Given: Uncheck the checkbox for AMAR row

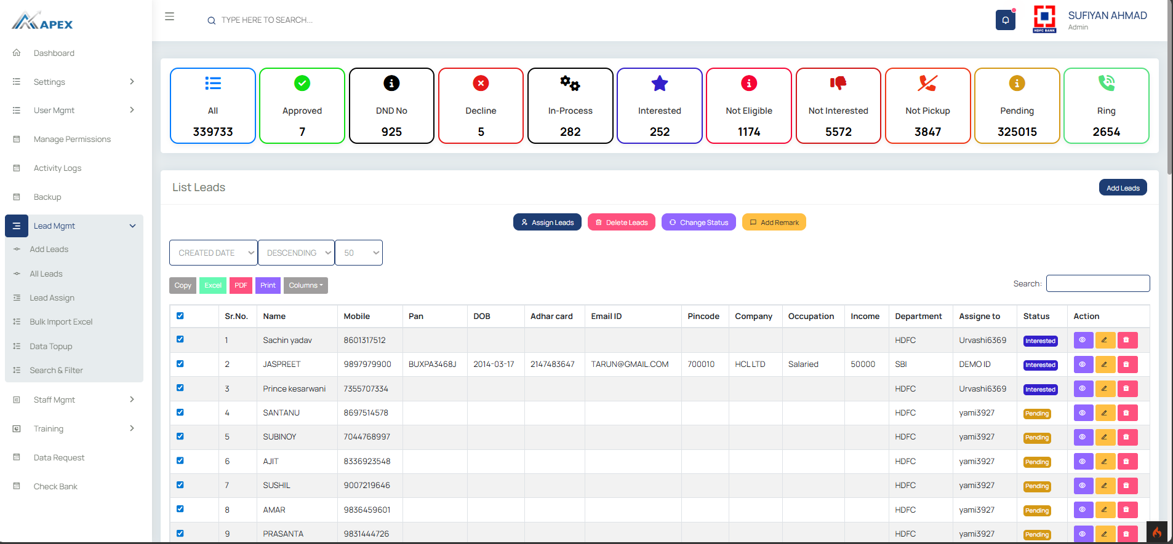Looking at the screenshot, I should click(x=180, y=509).
